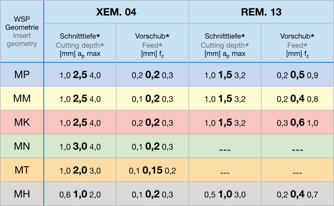Click MT feed value 0,15 cell

[x=153, y=170]
